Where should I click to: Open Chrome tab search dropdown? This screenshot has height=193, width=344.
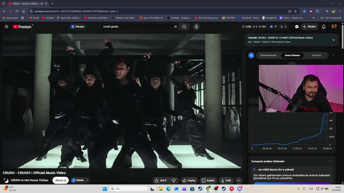3,3
